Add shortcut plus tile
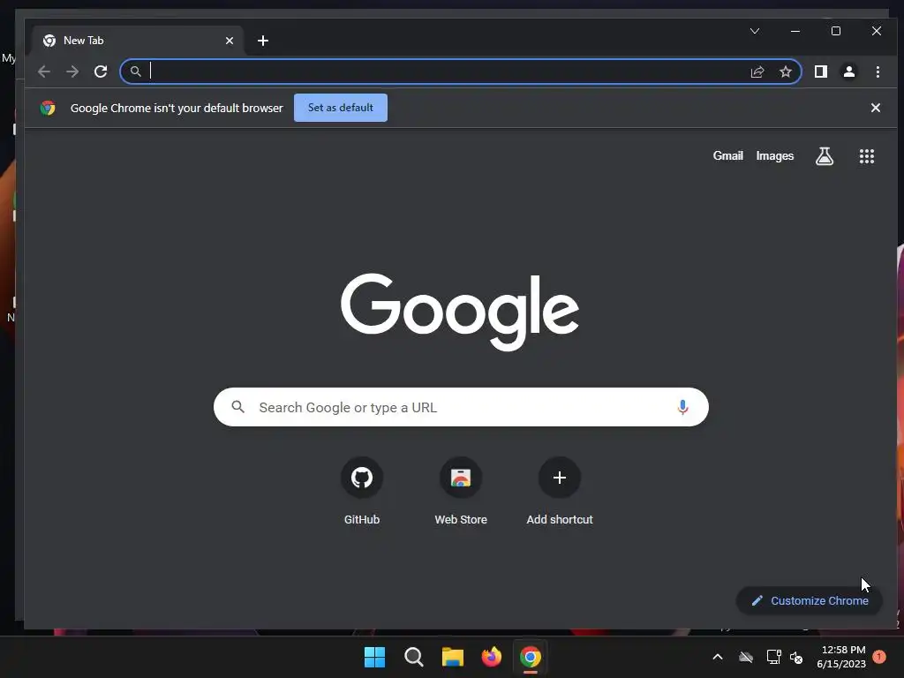 (x=559, y=491)
